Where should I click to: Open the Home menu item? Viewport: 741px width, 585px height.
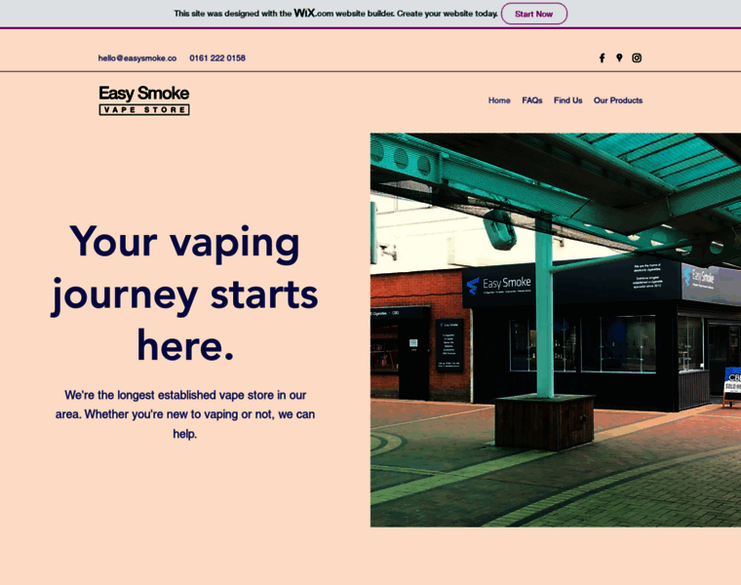(499, 100)
